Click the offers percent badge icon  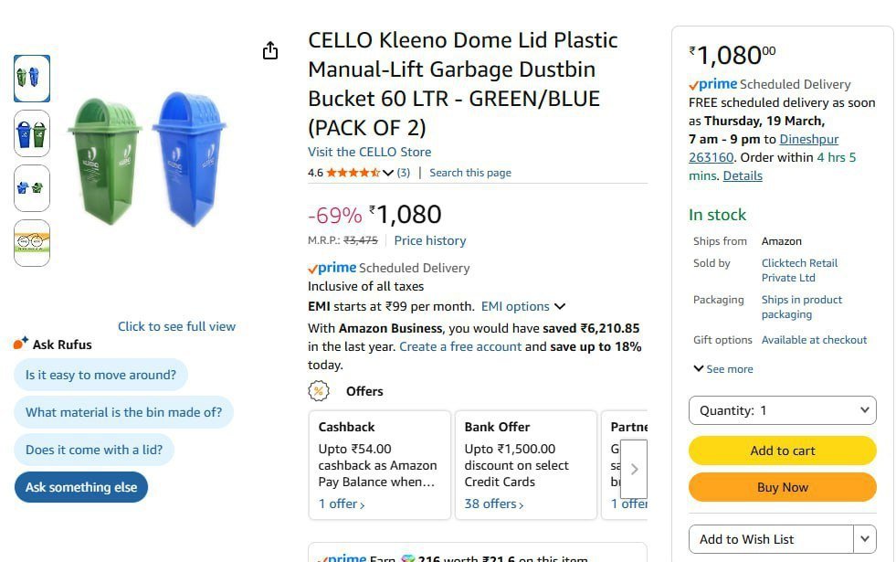click(x=319, y=391)
